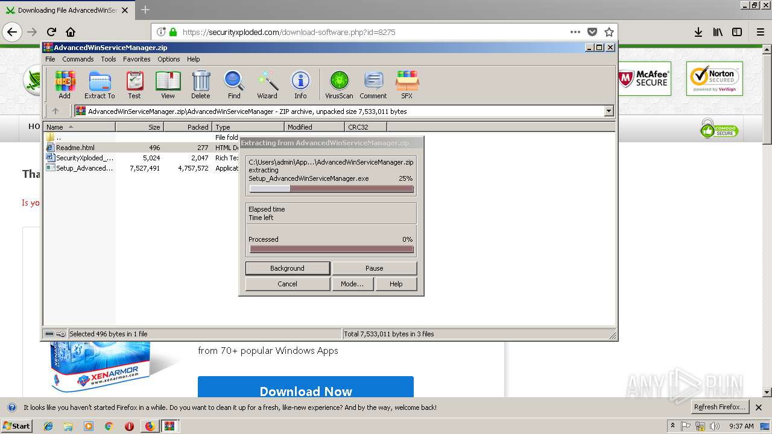The height and width of the screenshot is (434, 772).
Task: Click the taskbar volume speaker icon
Action: click(715, 426)
